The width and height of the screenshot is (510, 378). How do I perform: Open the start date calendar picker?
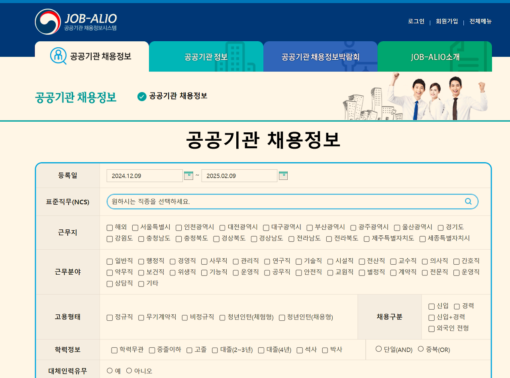[x=188, y=175]
